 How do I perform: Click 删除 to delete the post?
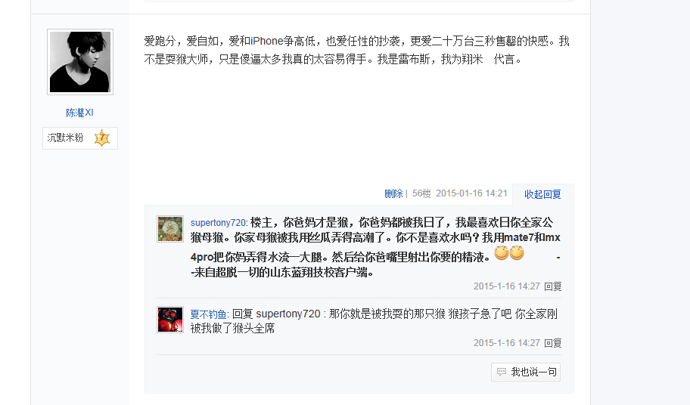393,193
